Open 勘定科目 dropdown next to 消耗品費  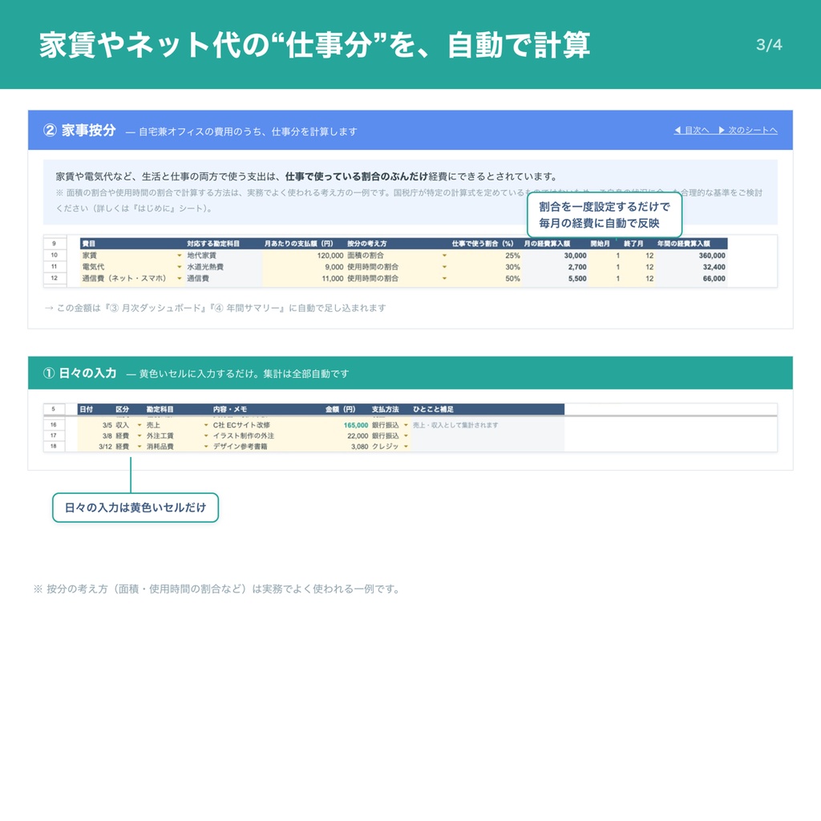coord(206,447)
